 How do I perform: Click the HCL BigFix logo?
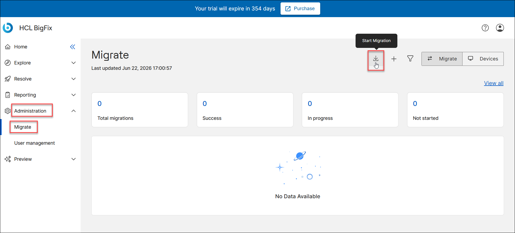tap(8, 28)
